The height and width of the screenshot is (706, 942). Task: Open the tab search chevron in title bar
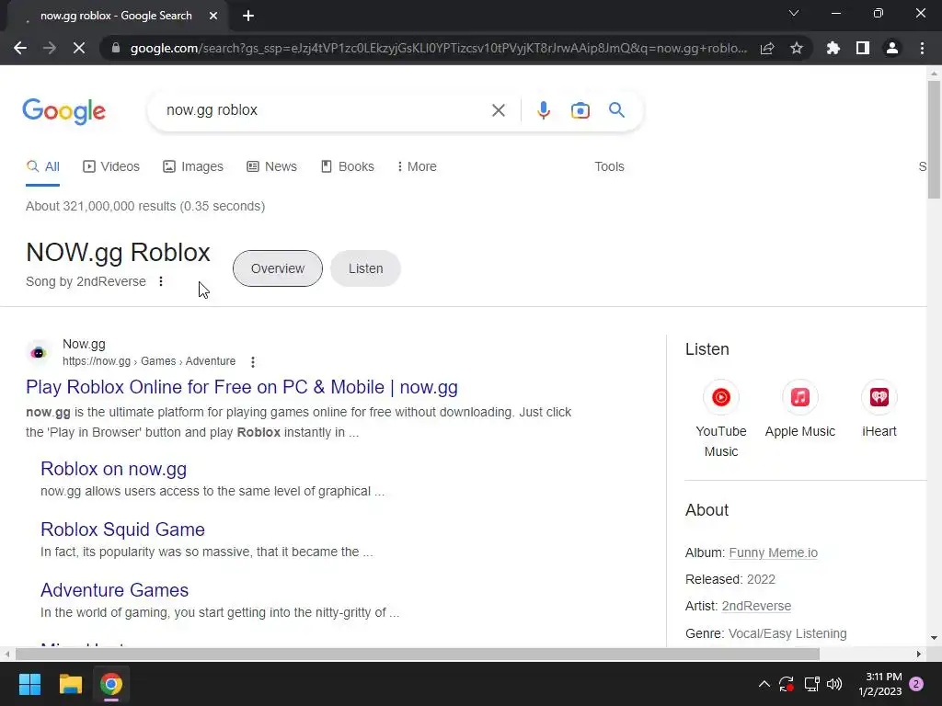(794, 13)
